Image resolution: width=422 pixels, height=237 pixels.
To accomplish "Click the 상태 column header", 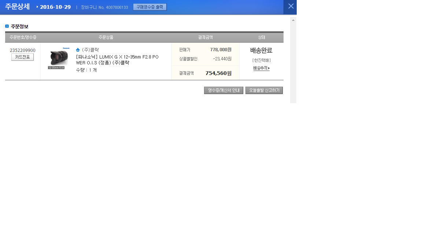I will coord(261,37).
